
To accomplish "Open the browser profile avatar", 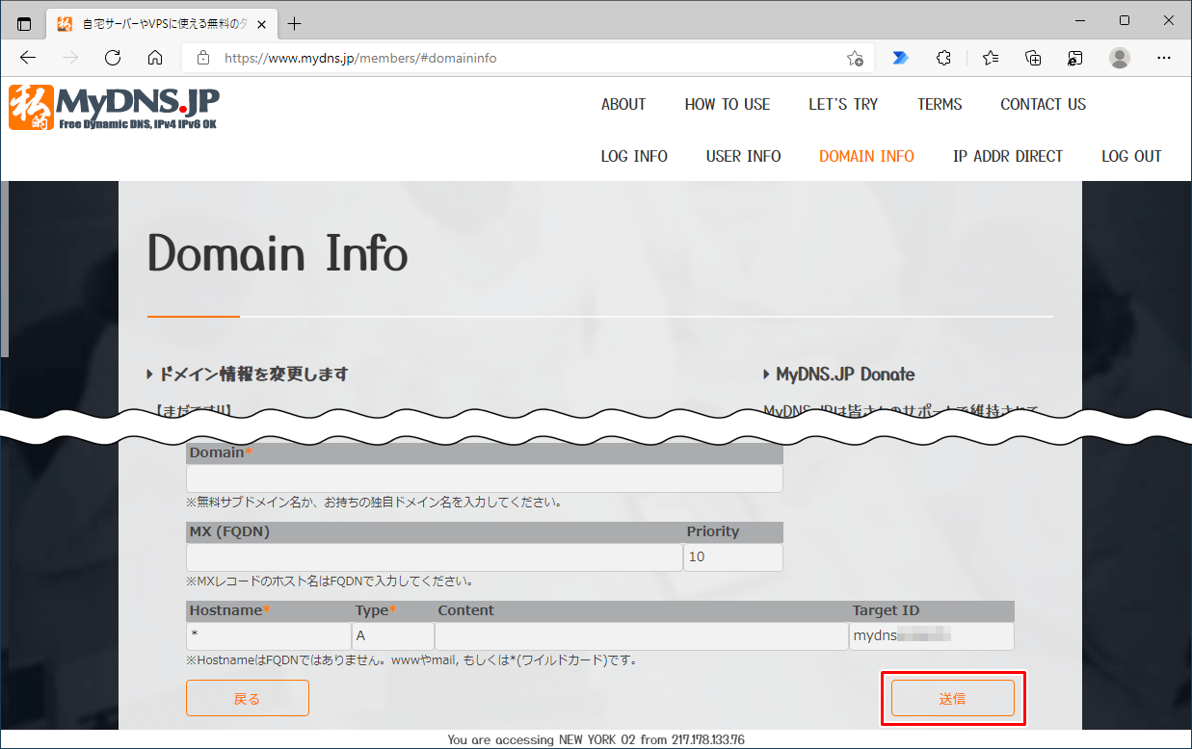I will pyautogui.click(x=1119, y=58).
